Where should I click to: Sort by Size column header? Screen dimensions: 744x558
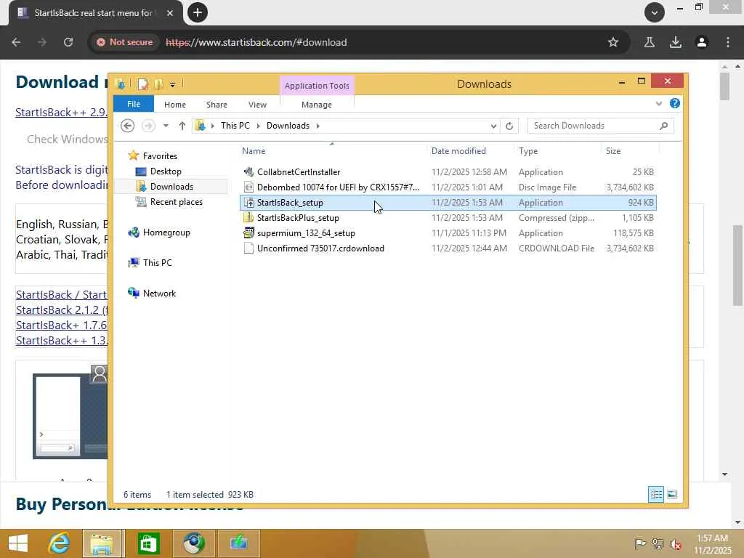tap(613, 151)
